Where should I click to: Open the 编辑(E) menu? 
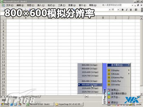click(x=20, y=5)
